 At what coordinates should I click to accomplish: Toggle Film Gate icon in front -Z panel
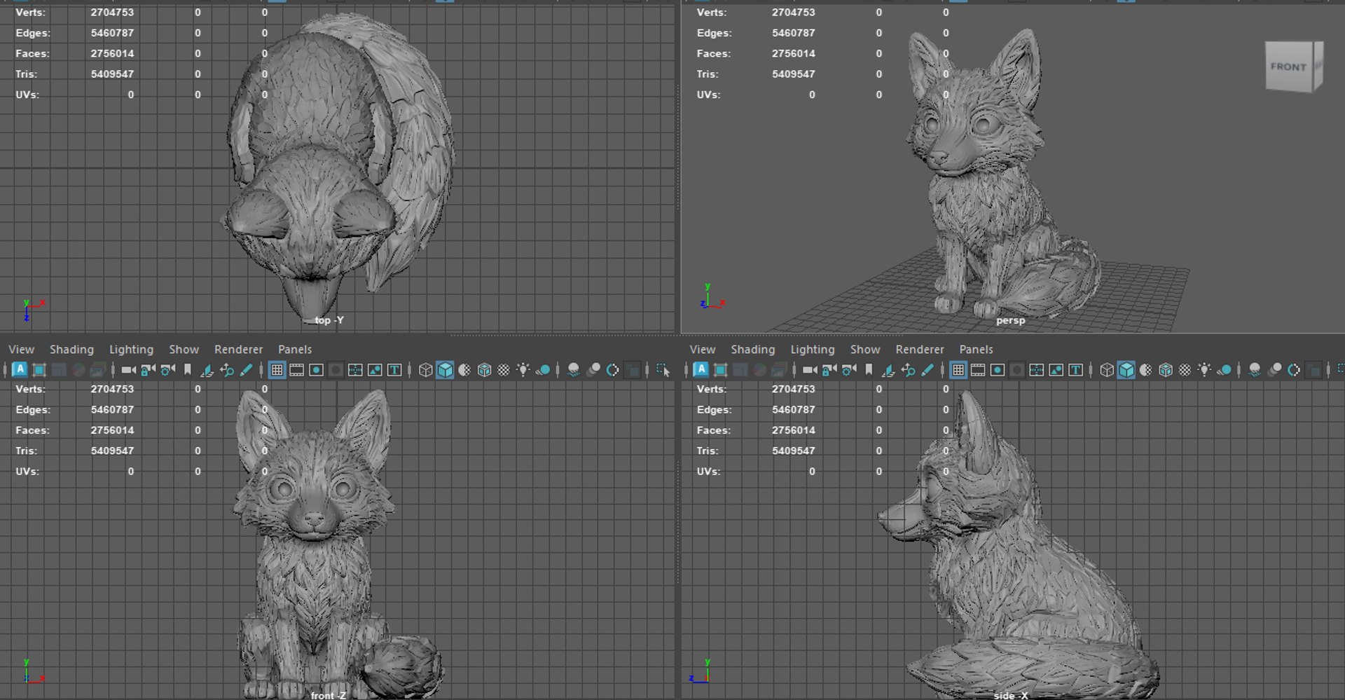click(296, 370)
